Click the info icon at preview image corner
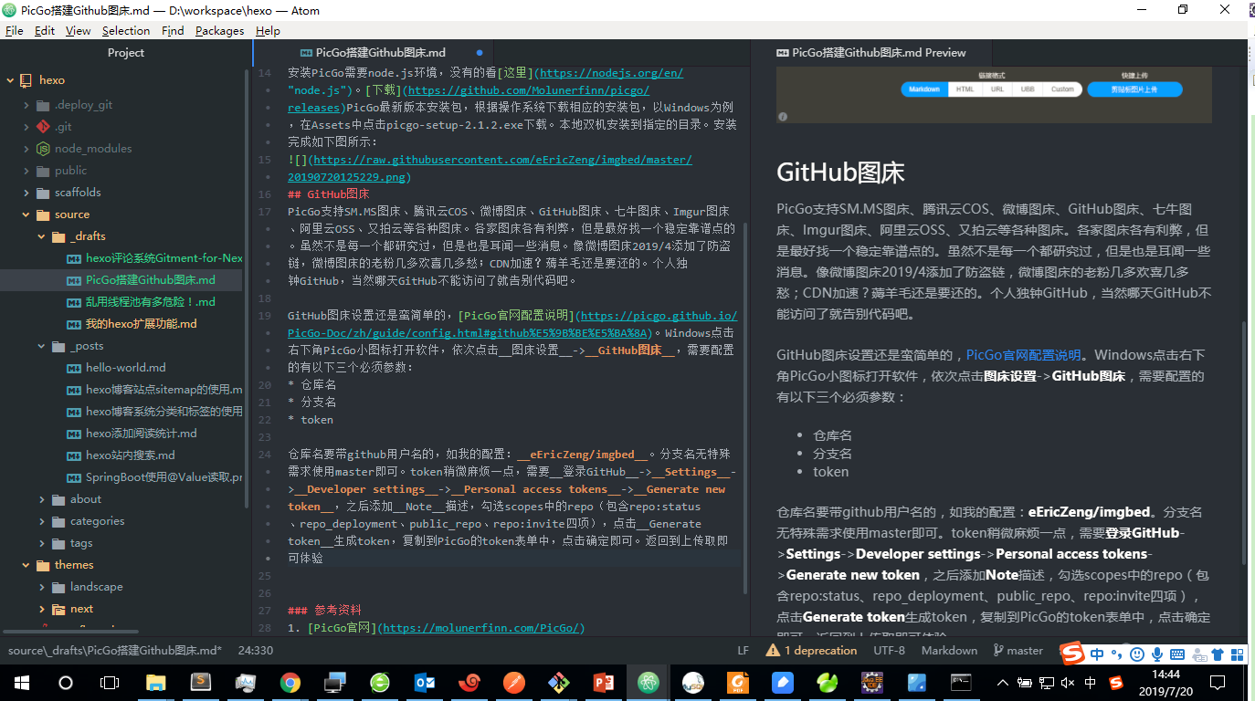Viewport: 1255px width, 701px height. click(783, 117)
